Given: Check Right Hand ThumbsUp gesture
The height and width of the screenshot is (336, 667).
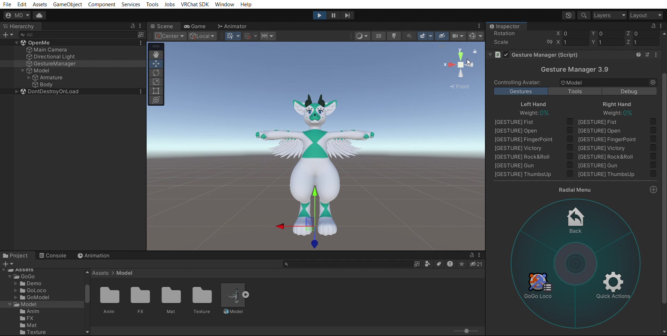Looking at the screenshot, I should pyautogui.click(x=653, y=174).
